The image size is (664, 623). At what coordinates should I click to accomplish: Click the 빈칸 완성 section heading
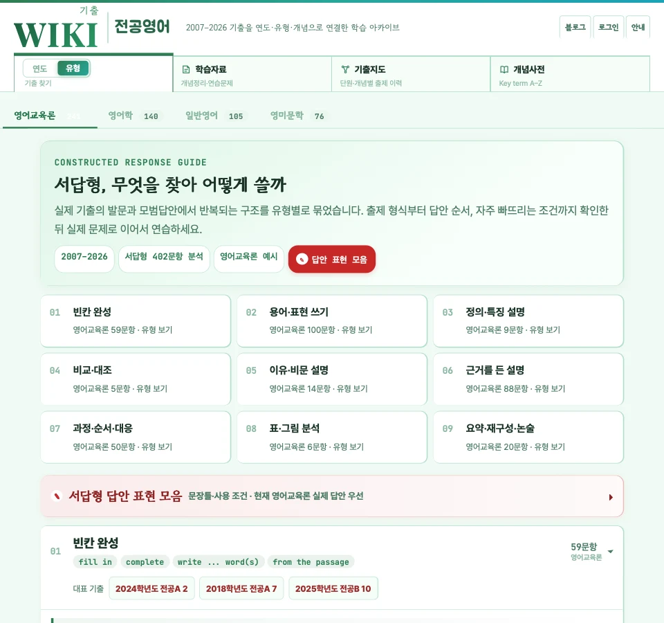95,543
